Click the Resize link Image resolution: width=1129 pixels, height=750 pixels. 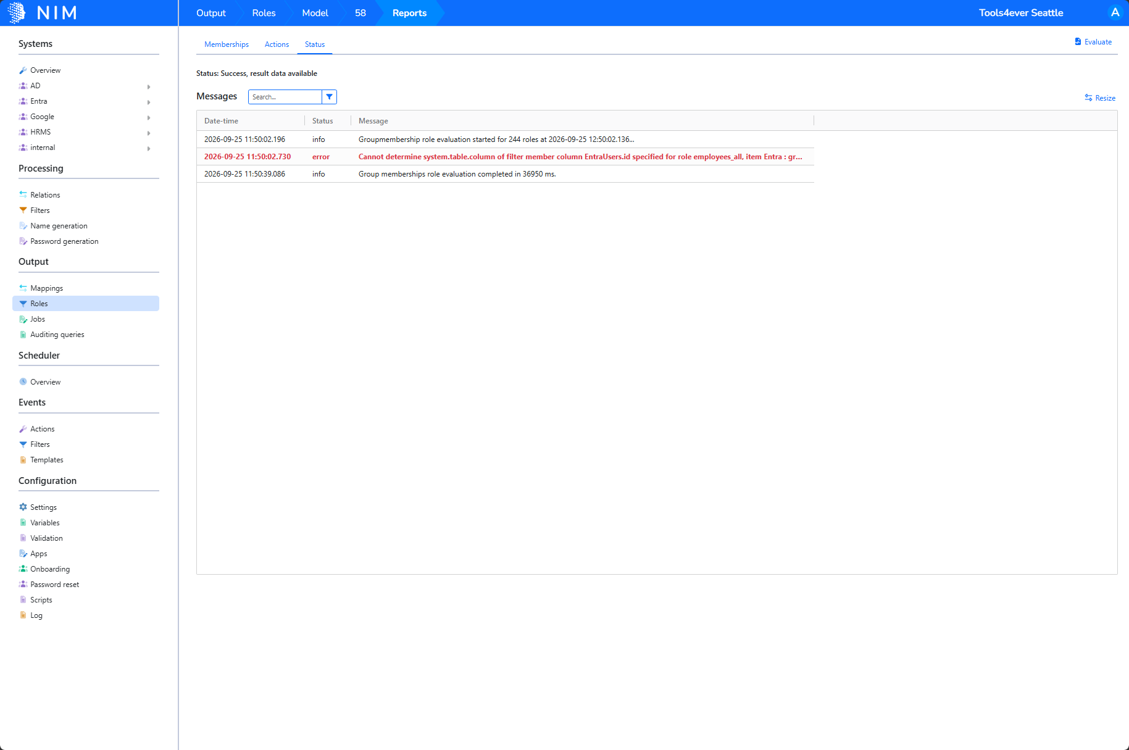pyautogui.click(x=1100, y=98)
